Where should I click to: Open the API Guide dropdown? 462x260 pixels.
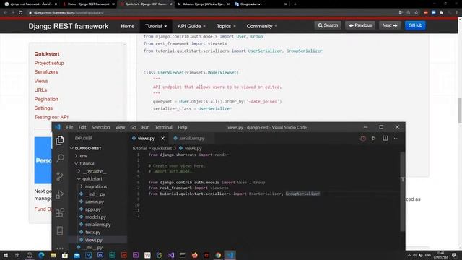pyautogui.click(x=191, y=26)
